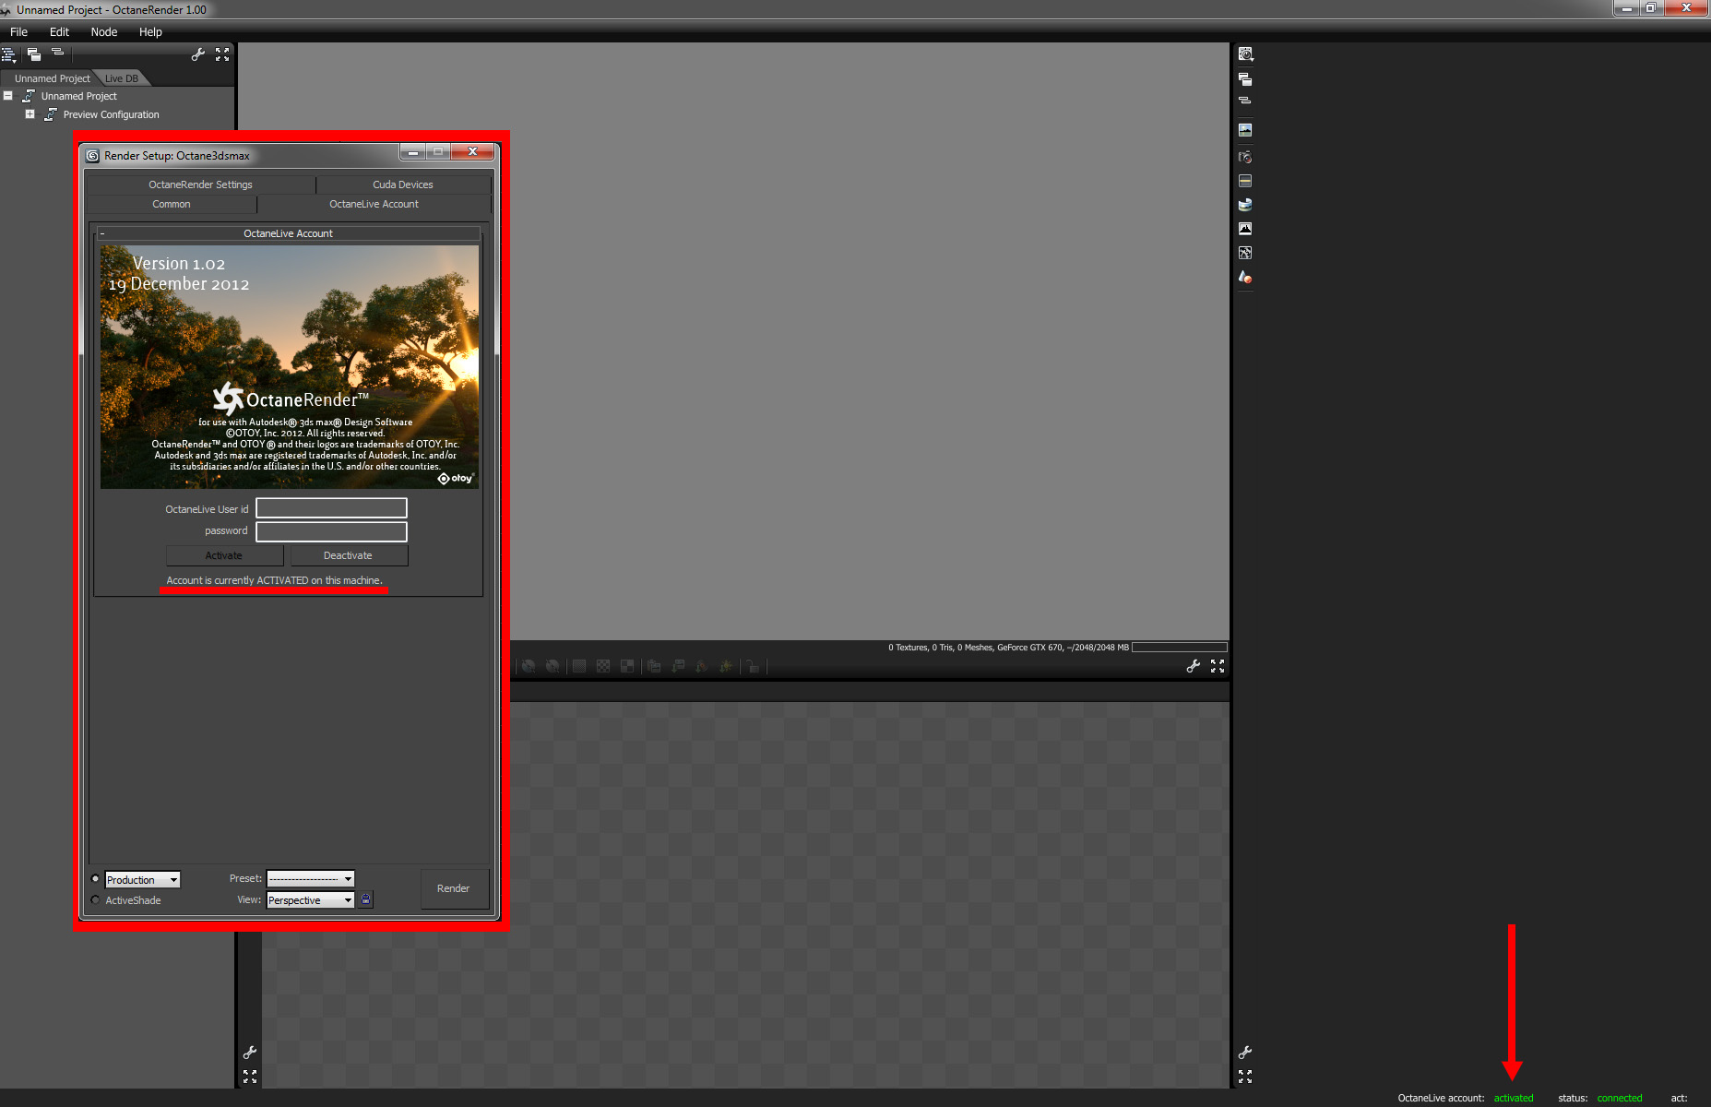Click 'Account is currently ACTIVATED on this machine.' text
Image resolution: width=1711 pixels, height=1107 pixels.
(x=274, y=580)
